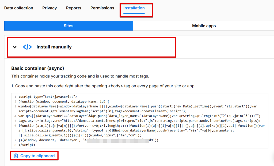Viewport: 274px width, 166px height.
Task: Collapse the Install manually chevron
Action: tap(15, 47)
